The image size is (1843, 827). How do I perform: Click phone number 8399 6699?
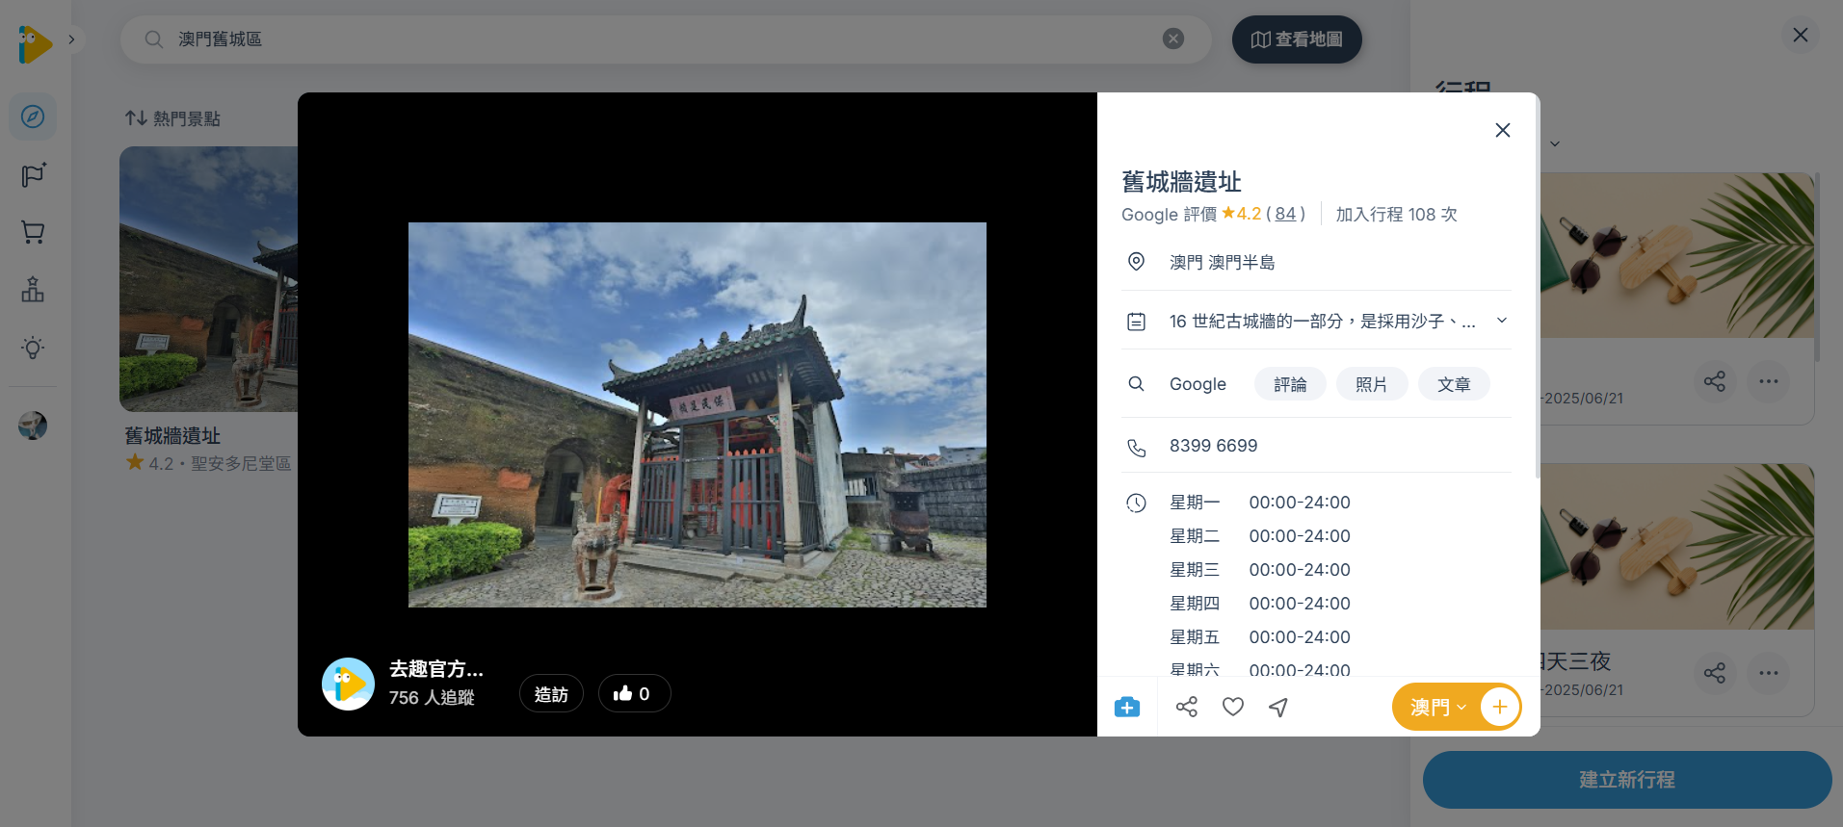1214,446
